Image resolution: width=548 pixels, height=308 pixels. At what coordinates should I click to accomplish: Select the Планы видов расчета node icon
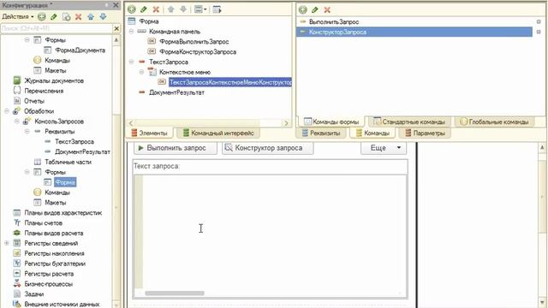(x=17, y=233)
